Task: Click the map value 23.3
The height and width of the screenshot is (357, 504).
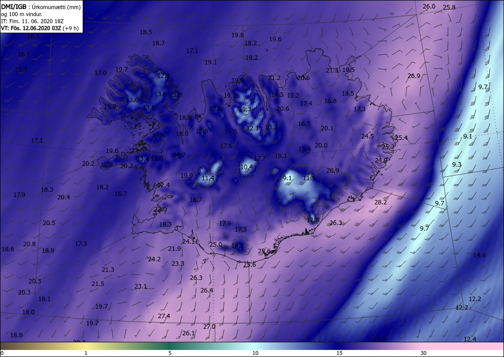Action: click(x=178, y=263)
